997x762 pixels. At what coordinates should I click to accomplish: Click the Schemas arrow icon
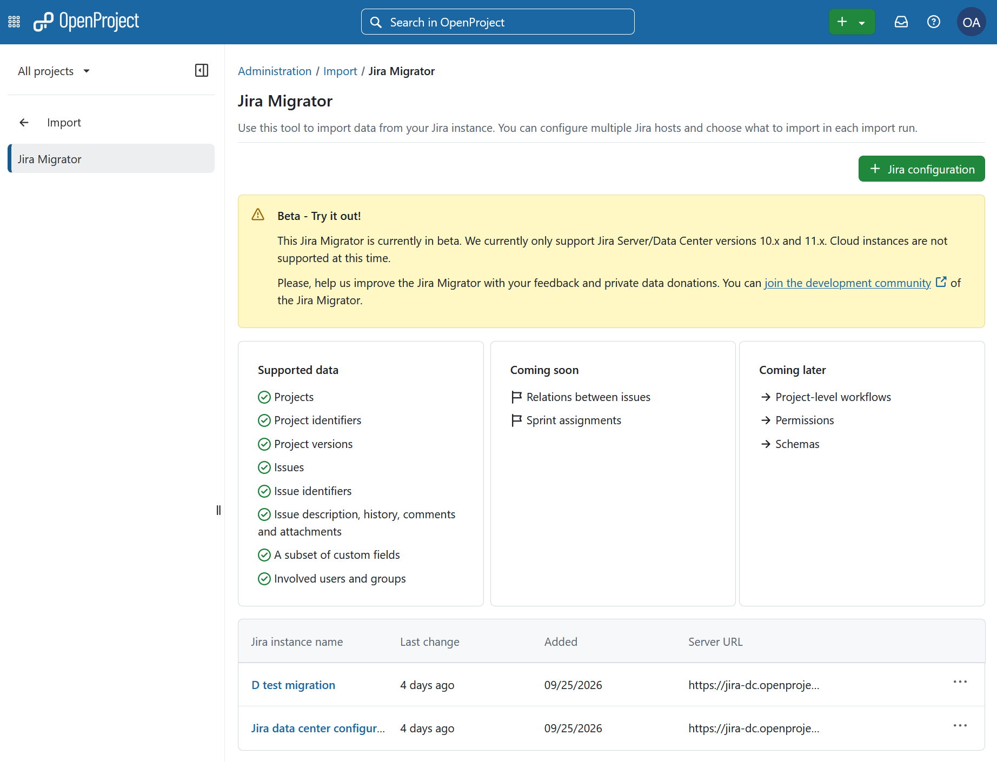766,444
